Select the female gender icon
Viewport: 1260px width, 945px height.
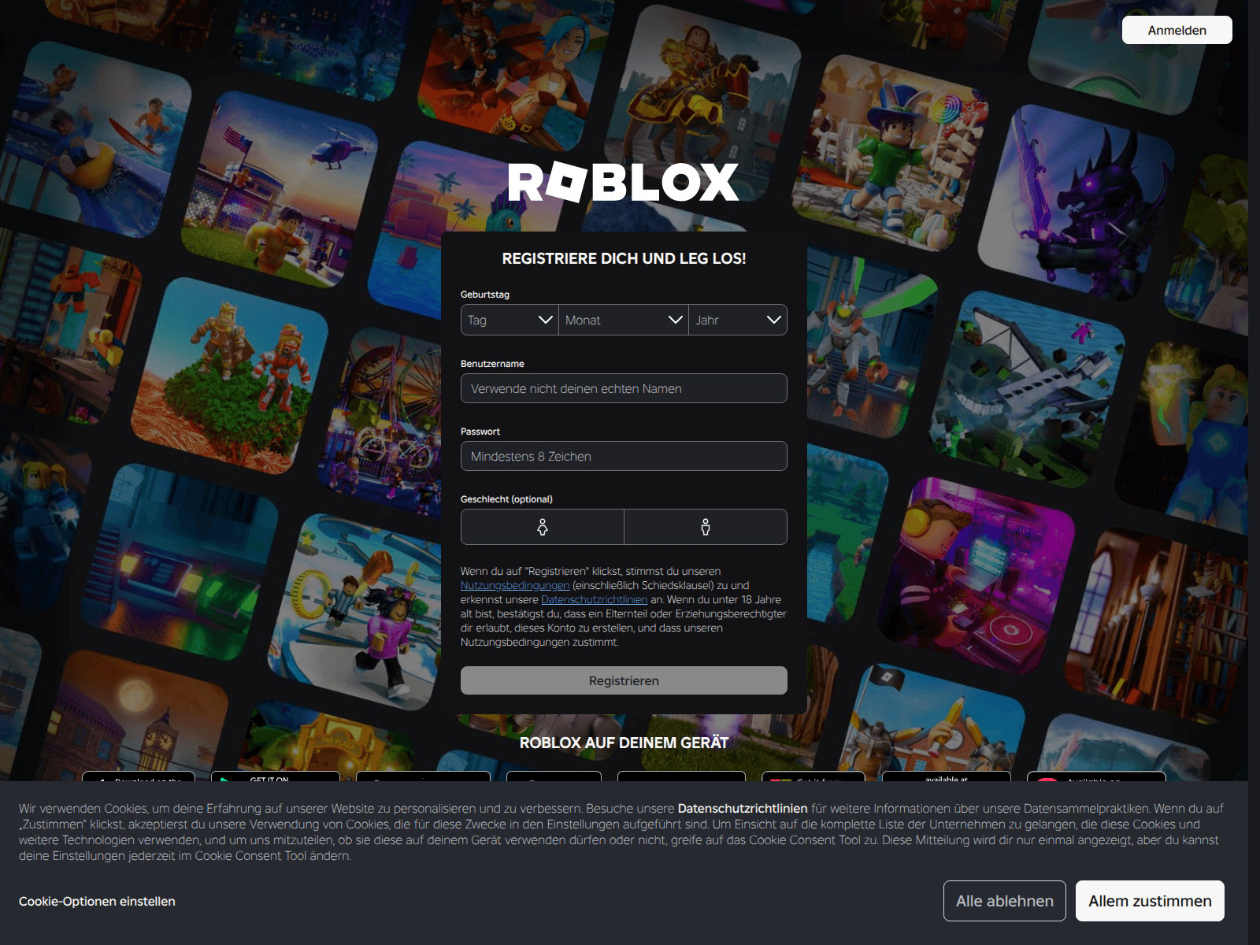click(x=543, y=527)
